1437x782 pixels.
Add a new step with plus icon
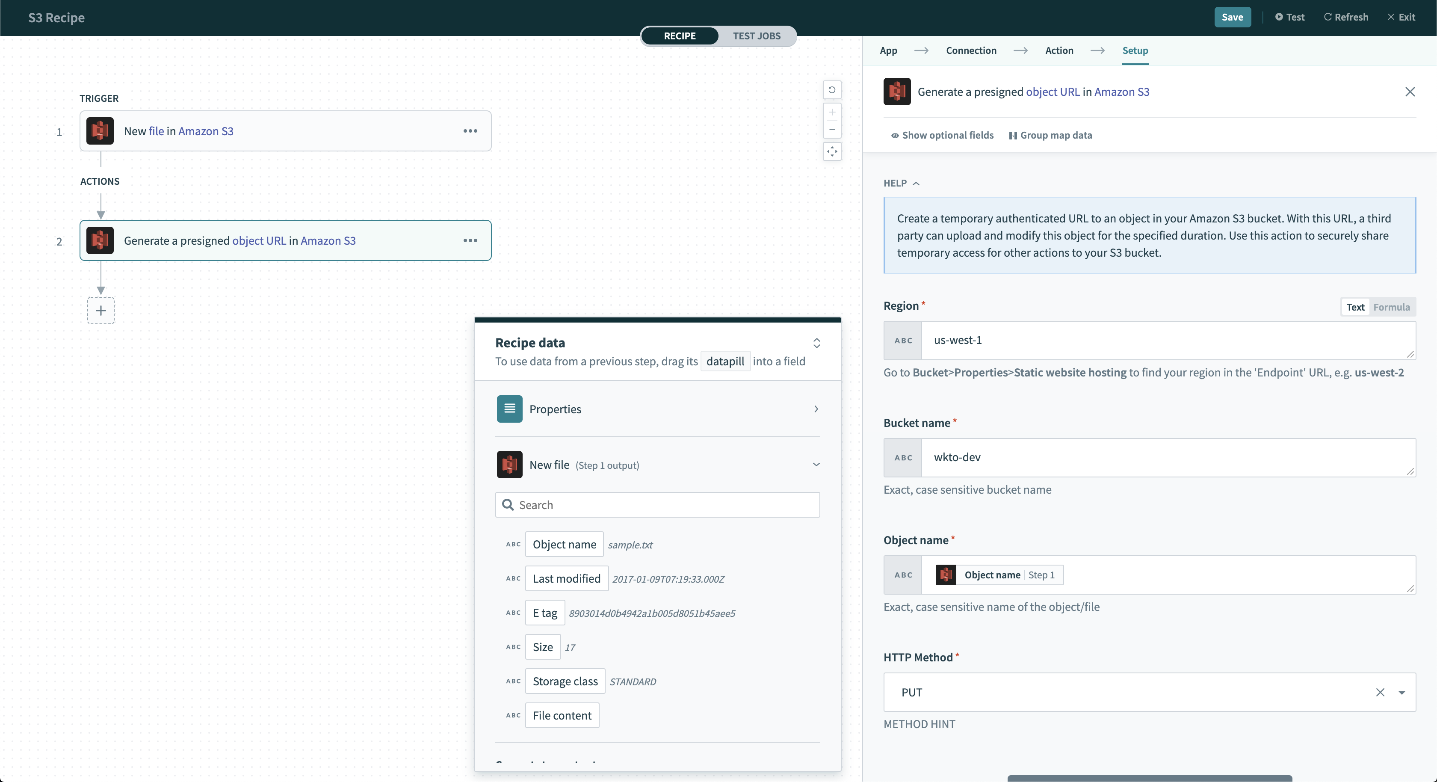pos(101,310)
